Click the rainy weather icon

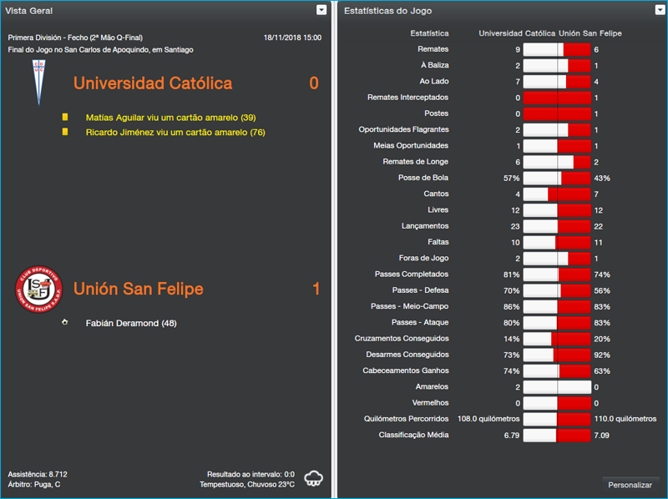[313, 477]
